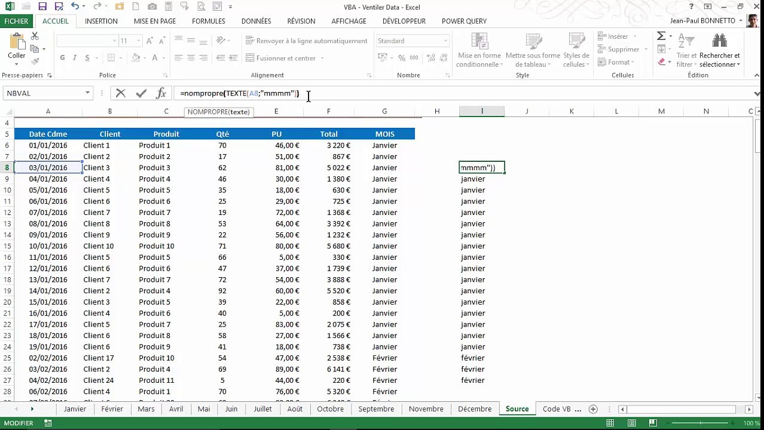Add a new sheet with plus button
The width and height of the screenshot is (764, 430).
point(593,409)
